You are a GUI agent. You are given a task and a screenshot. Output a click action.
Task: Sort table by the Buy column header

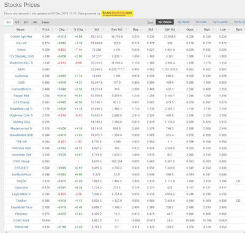tap(135, 29)
